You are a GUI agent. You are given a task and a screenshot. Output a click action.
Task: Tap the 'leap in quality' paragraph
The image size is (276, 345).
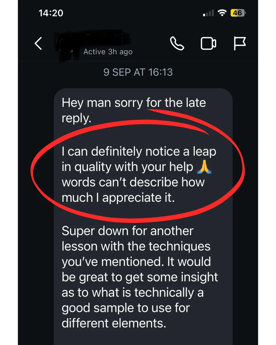139,175
